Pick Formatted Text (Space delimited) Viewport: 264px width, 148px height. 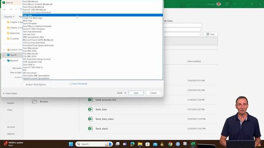tap(38, 45)
